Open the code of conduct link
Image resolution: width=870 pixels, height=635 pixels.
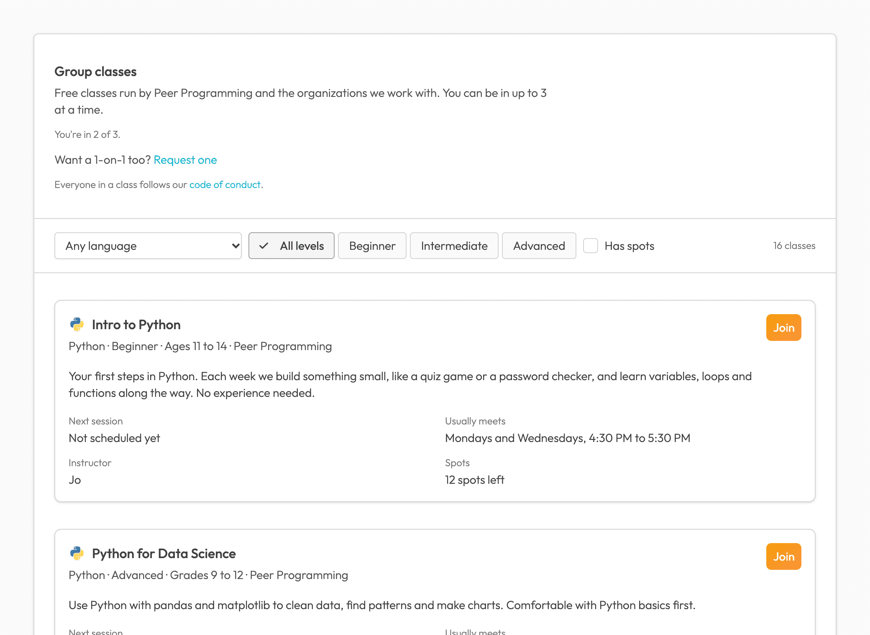pos(225,185)
